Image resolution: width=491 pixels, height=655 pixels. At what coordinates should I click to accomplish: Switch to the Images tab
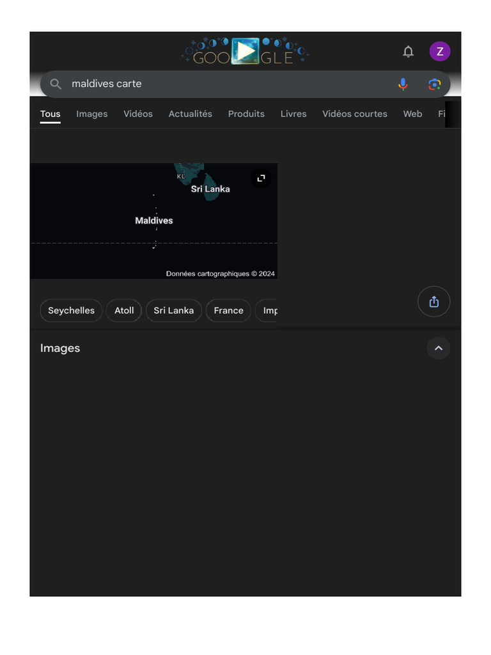[92, 114]
